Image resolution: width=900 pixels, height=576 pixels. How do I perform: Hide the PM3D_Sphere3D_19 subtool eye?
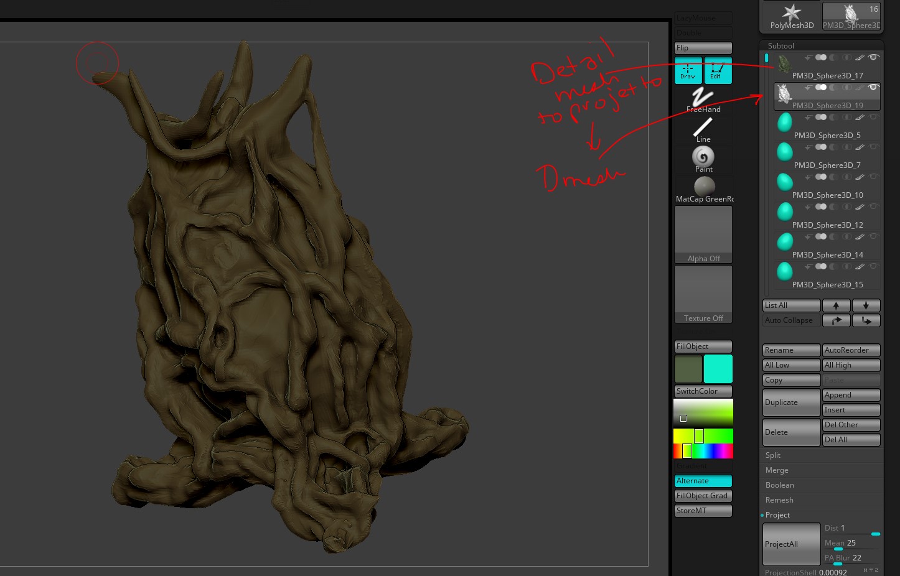pyautogui.click(x=874, y=87)
